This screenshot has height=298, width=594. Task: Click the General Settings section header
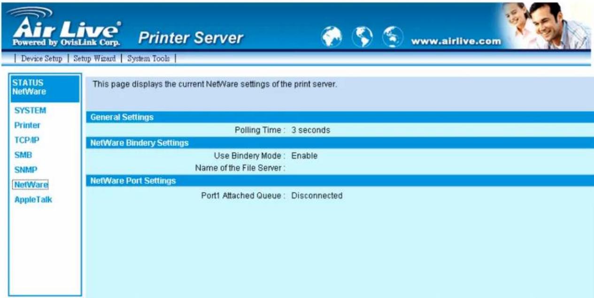[339, 117]
